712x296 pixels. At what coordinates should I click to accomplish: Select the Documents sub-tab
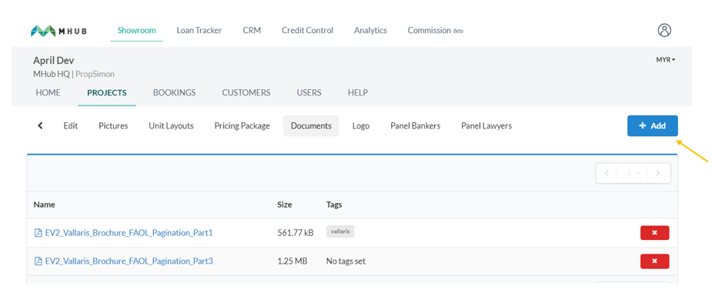[311, 126]
